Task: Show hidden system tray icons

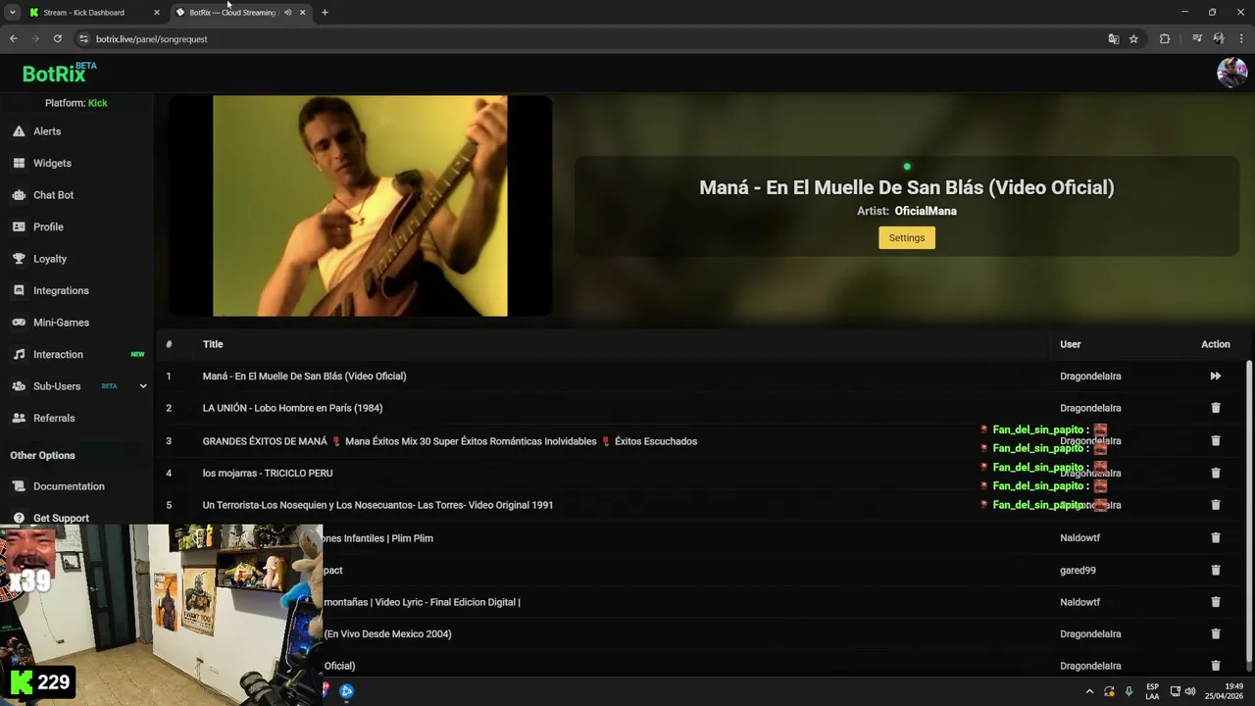Action: click(1088, 691)
